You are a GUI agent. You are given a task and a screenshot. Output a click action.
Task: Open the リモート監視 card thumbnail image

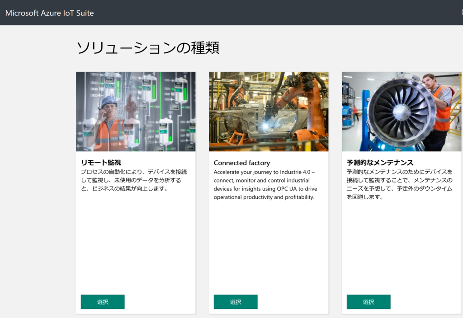136,112
